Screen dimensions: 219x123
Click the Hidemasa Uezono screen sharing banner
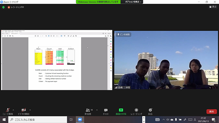(98, 2)
